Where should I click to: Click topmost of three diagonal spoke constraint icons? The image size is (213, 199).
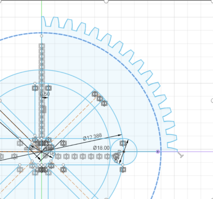[95, 94]
